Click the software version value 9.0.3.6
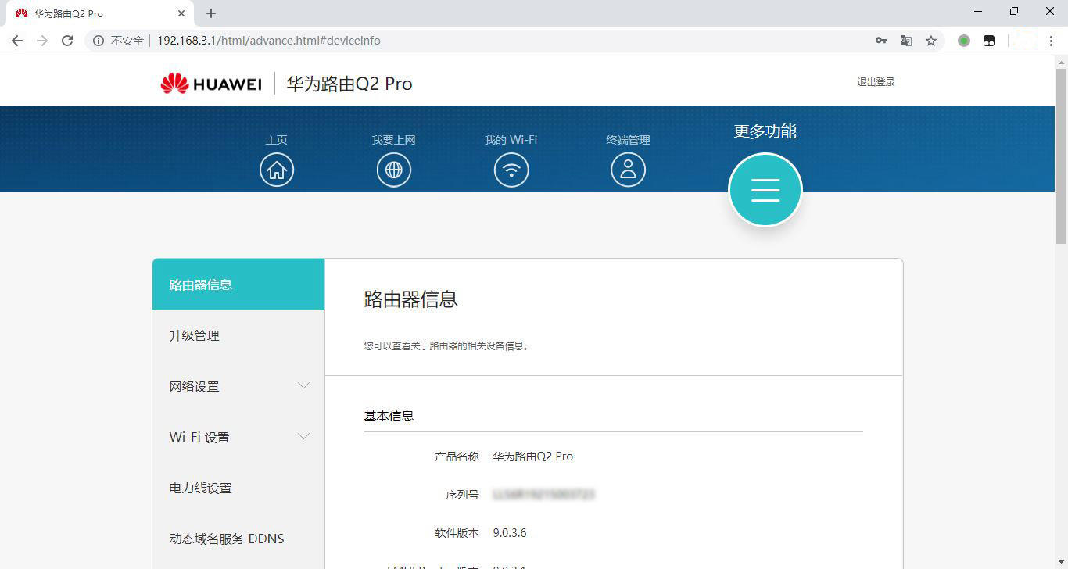Screen dimensions: 1068x569 point(510,533)
